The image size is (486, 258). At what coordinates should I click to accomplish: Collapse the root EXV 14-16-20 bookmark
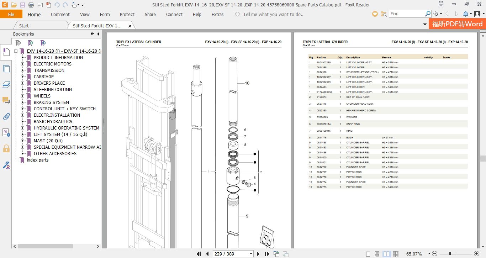[x=16, y=51]
